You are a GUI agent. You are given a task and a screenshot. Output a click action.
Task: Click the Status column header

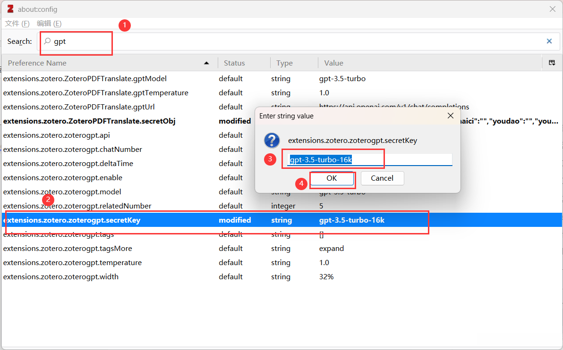pos(244,63)
